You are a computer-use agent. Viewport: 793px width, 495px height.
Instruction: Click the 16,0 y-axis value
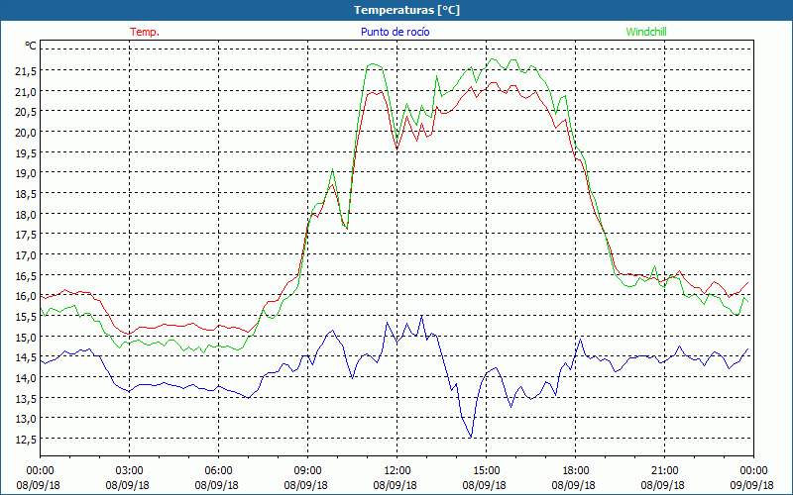tap(26, 296)
